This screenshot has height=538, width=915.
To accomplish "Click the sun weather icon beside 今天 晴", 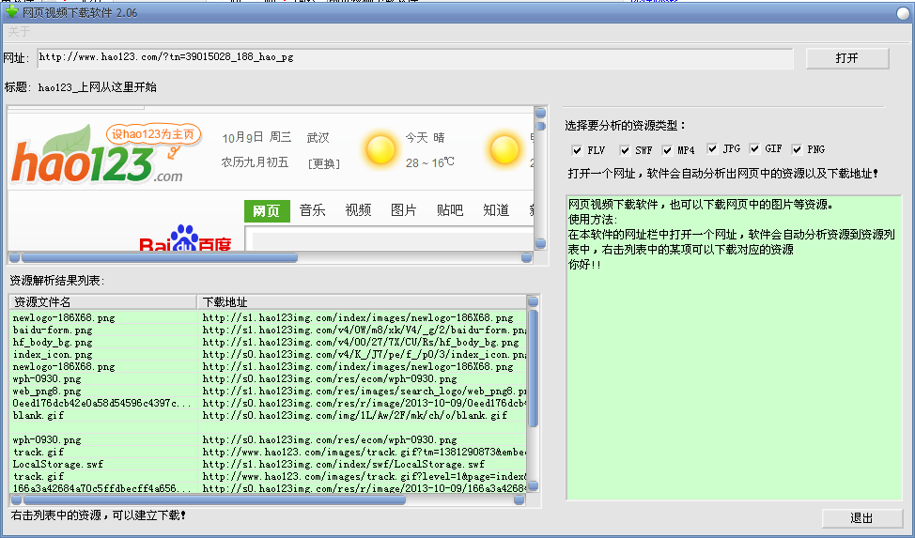I will click(x=380, y=149).
